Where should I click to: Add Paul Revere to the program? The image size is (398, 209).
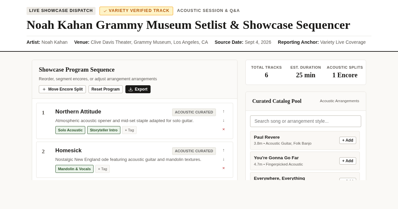(348, 140)
